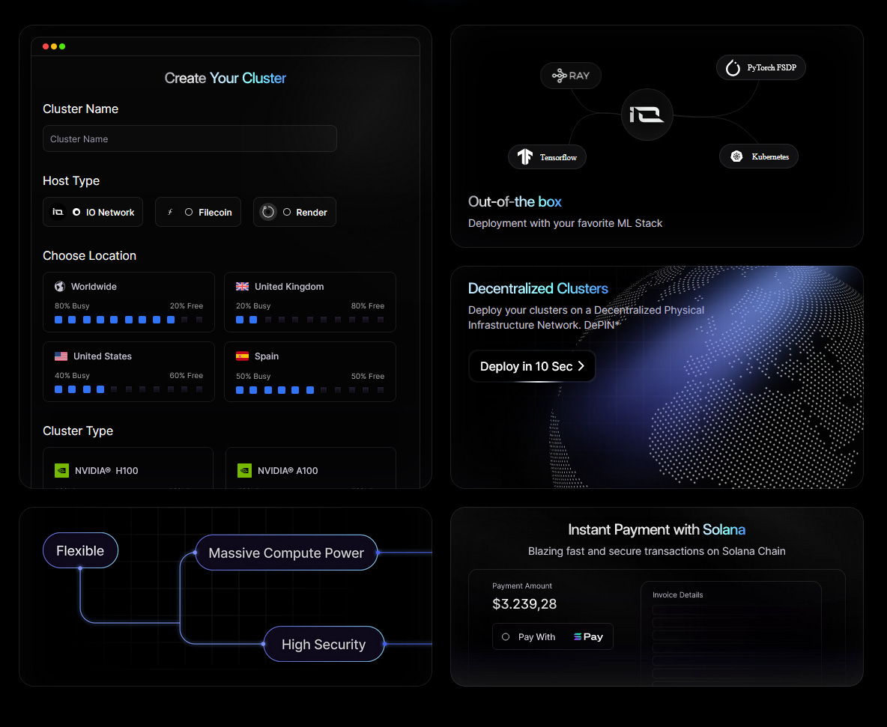Click the TensorFlow logo icon
The image size is (887, 727).
[x=525, y=156]
